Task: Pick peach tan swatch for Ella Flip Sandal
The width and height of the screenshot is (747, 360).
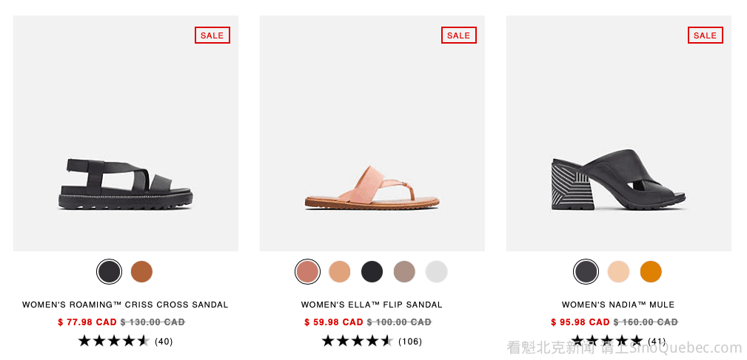Action: pyautogui.click(x=340, y=272)
